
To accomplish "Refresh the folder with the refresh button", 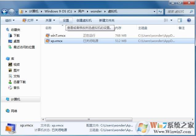I will (x=160, y=12).
